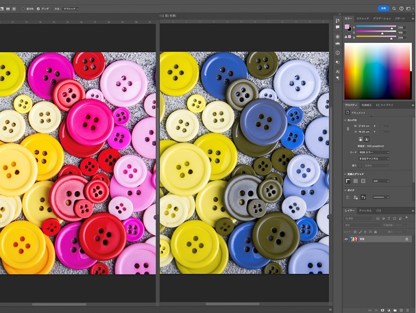Click the 共有 share button

click(383, 9)
